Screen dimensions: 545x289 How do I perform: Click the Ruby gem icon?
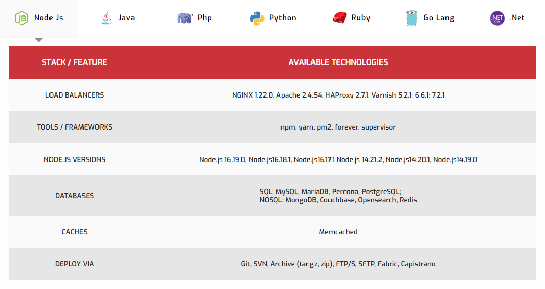point(340,18)
